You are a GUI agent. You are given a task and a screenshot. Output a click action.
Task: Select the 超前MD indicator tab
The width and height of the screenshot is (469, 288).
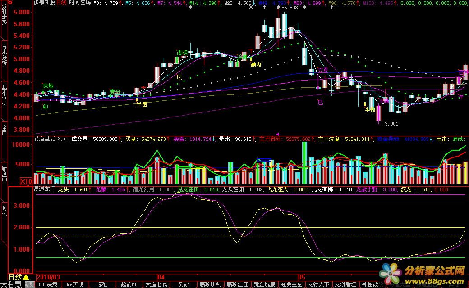pos(129,284)
